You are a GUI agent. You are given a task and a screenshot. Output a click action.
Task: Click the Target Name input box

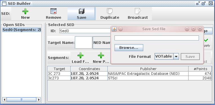pyautogui.click(x=84, y=42)
